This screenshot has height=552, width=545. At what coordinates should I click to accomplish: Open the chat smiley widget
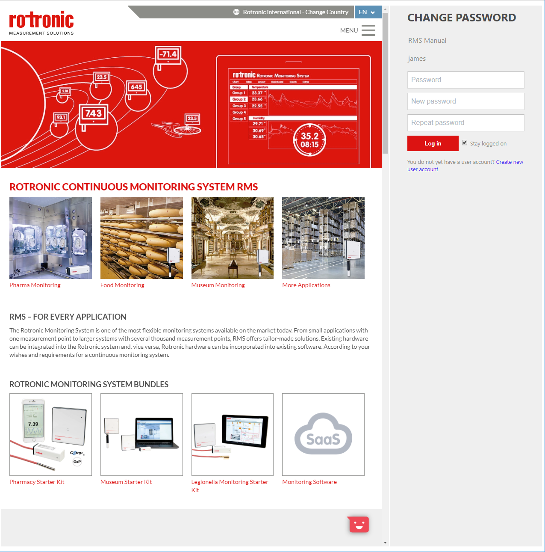point(359,524)
